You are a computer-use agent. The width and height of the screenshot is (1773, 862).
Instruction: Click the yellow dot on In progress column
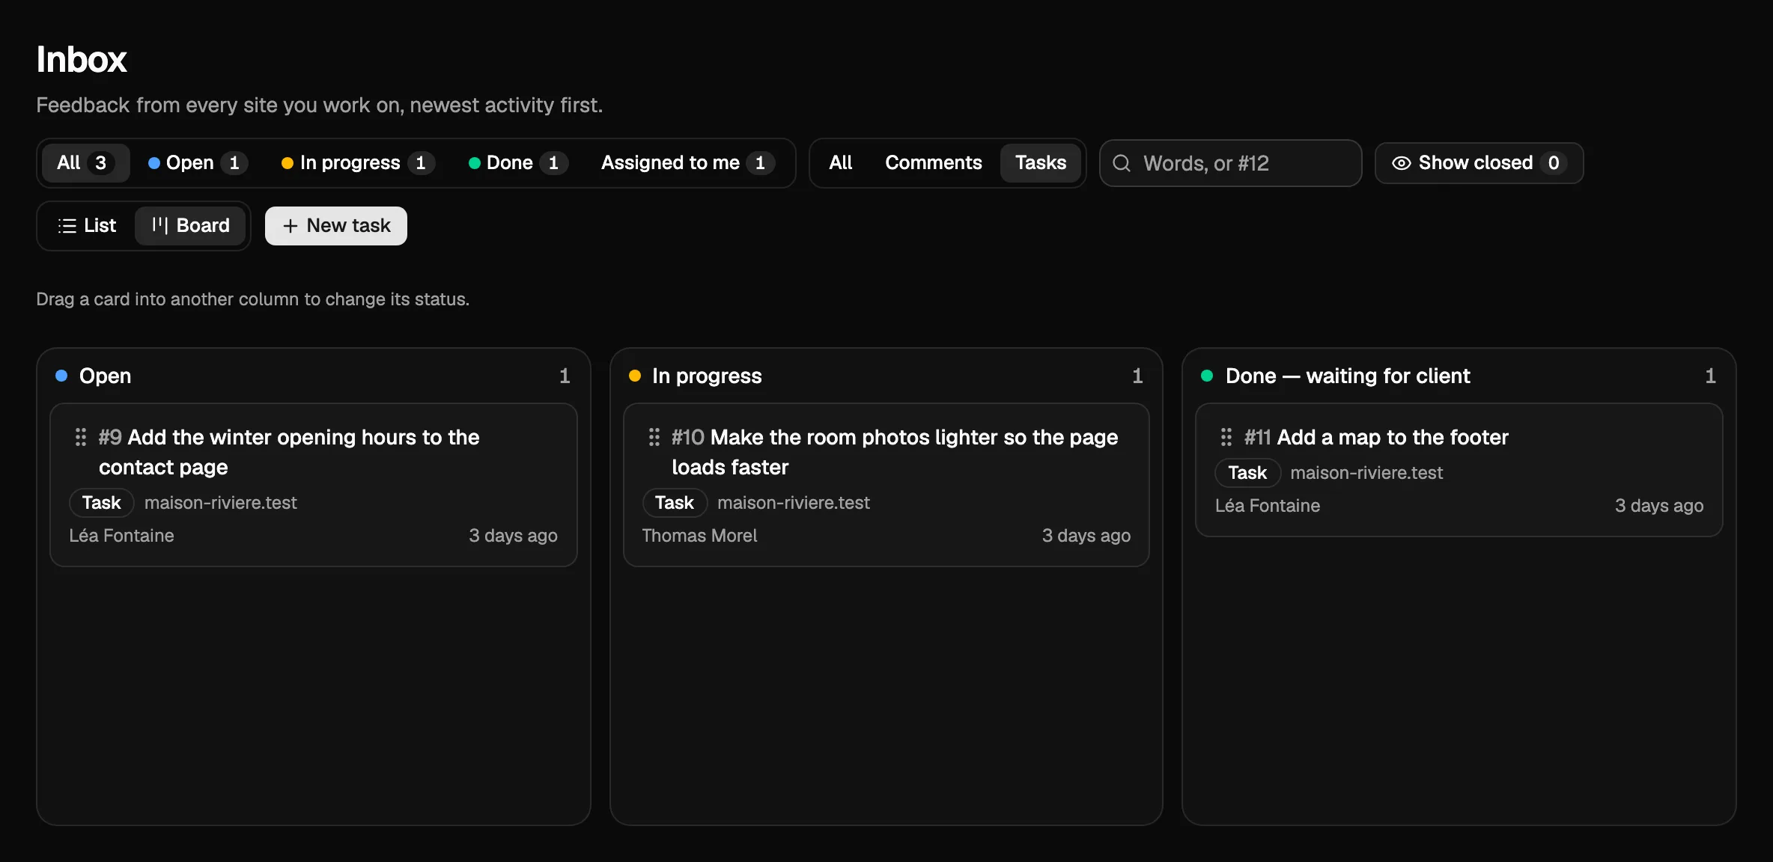pyautogui.click(x=635, y=376)
